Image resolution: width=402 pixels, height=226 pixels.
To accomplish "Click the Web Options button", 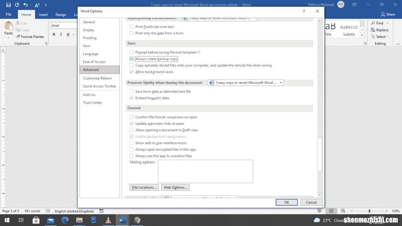I will (175, 187).
